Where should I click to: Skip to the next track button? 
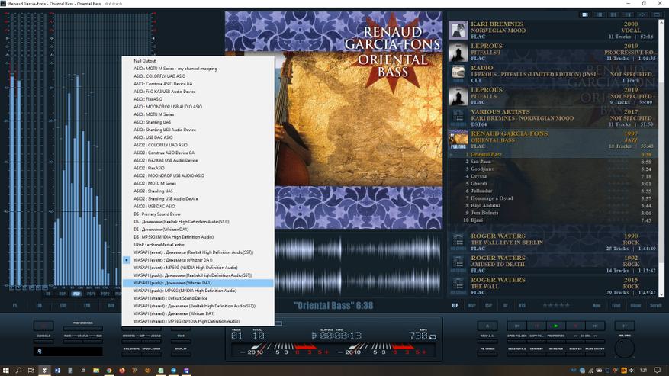pos(595,326)
